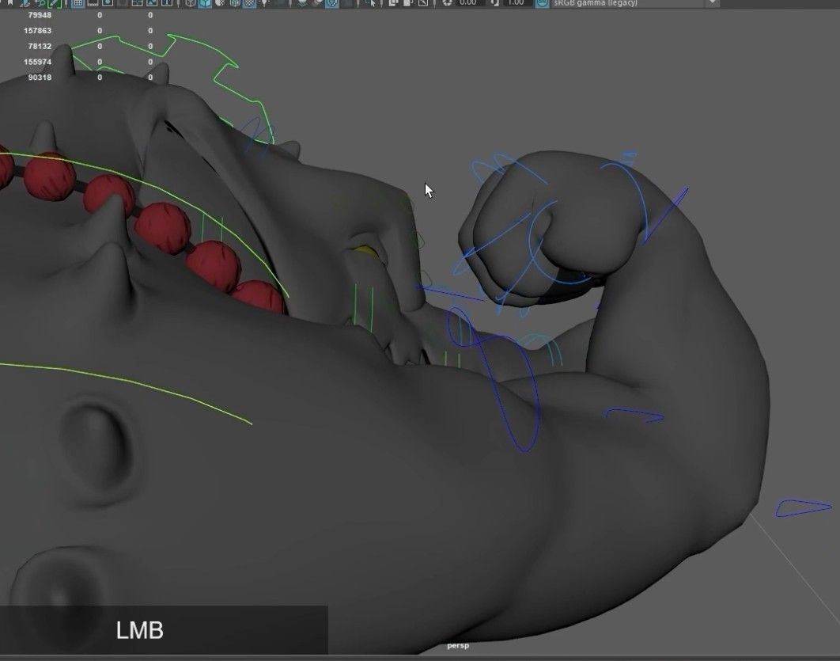This screenshot has height=661, width=840.
Task: Toggle the field chart icon
Action: (137, 3)
